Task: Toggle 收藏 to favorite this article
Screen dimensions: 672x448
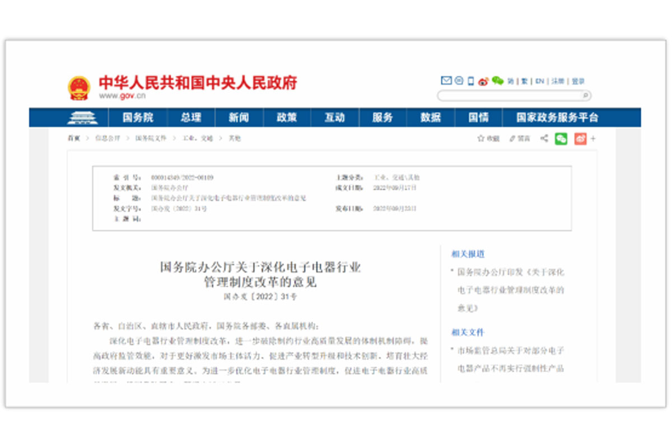Action: [488, 138]
